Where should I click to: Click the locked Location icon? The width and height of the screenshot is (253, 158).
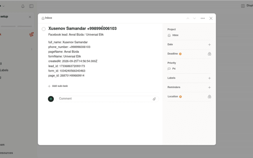pos(209,97)
